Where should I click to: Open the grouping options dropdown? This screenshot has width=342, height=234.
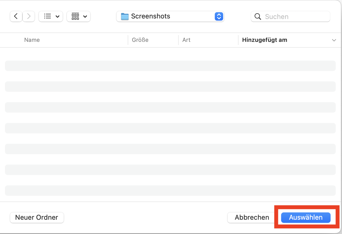(x=85, y=16)
